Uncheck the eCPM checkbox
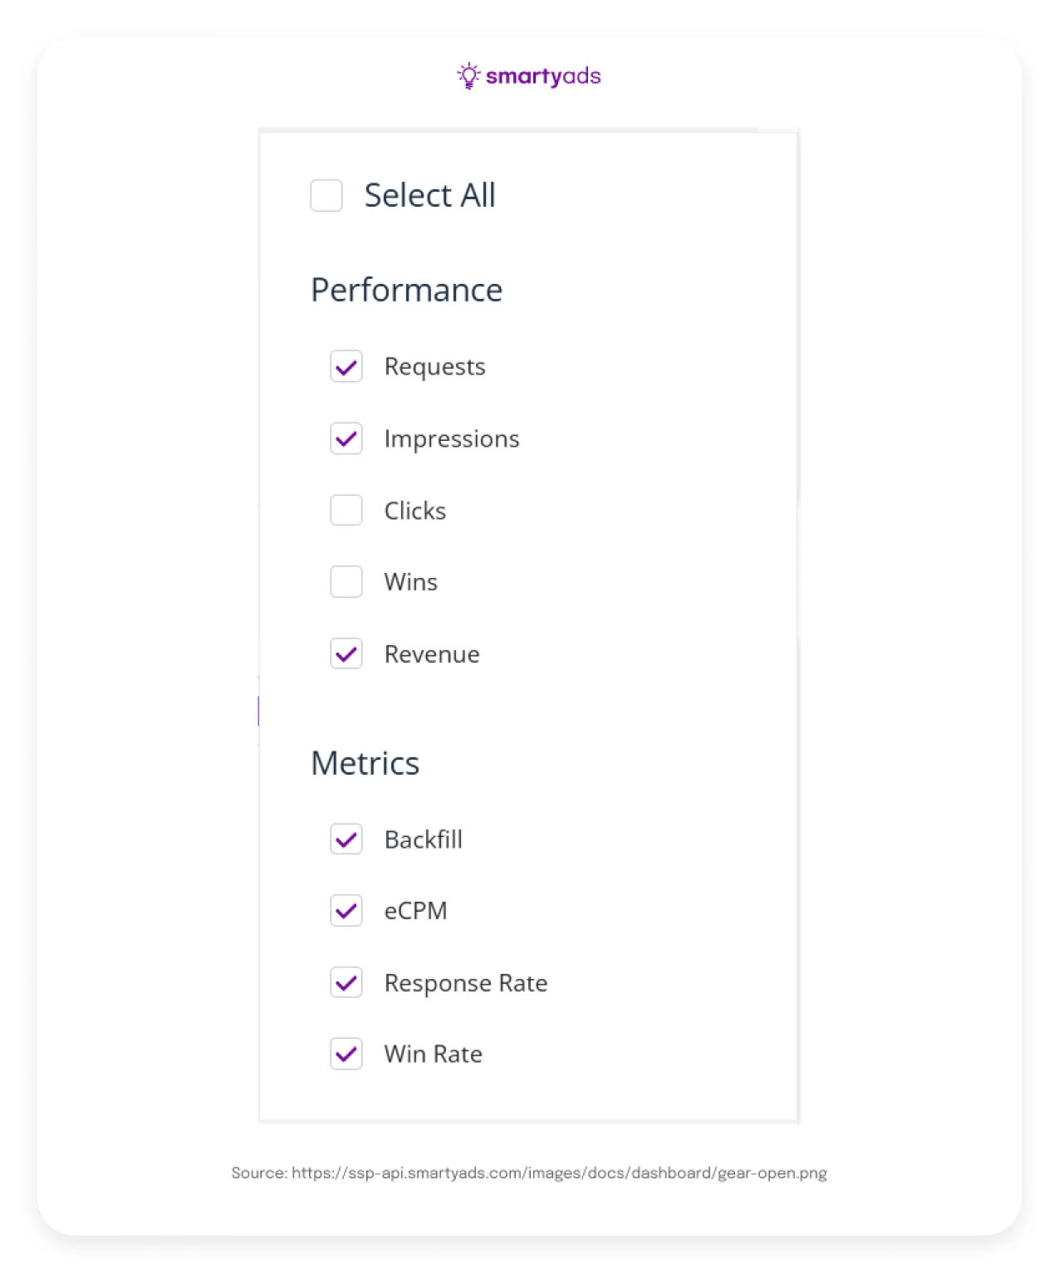This screenshot has height=1273, width=1059. tap(346, 911)
